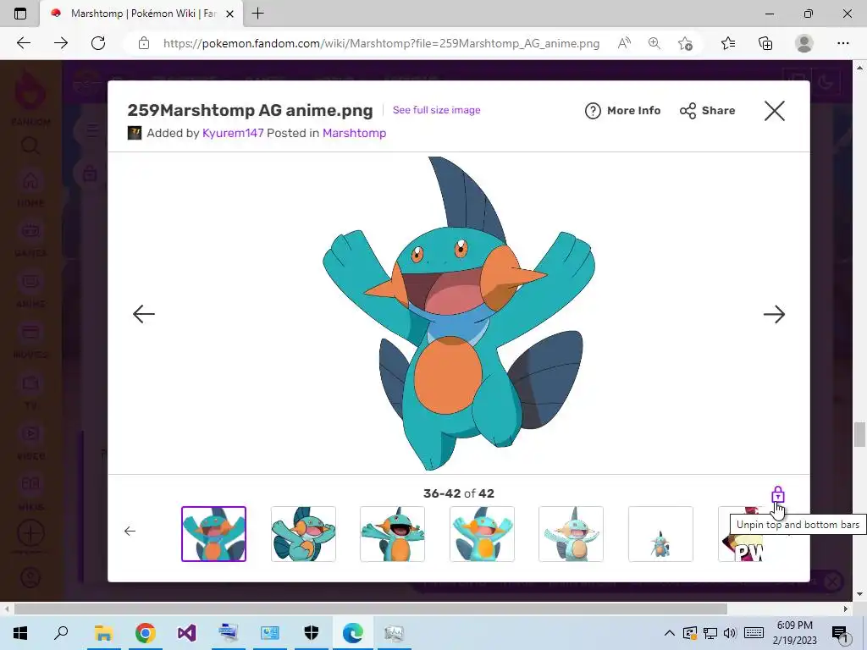867x650 pixels.
Task: Switch to Microsoft Edge on taskbar
Action: click(353, 632)
